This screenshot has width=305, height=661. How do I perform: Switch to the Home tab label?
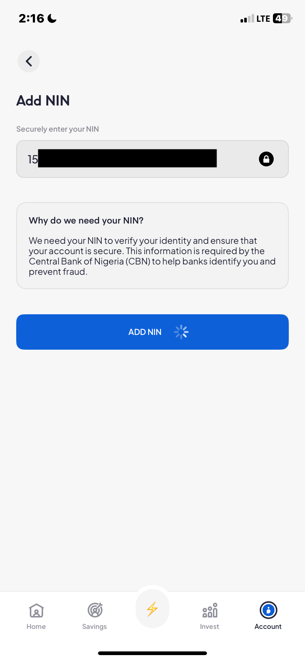[x=36, y=627]
